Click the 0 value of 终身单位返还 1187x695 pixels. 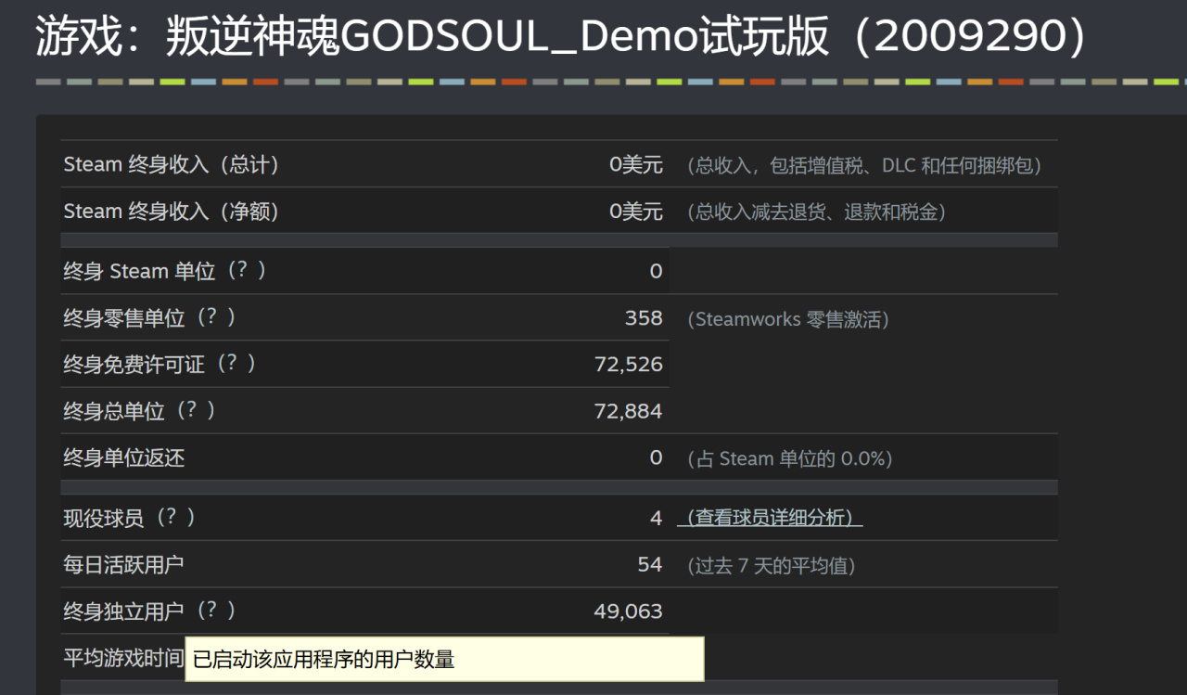point(657,457)
